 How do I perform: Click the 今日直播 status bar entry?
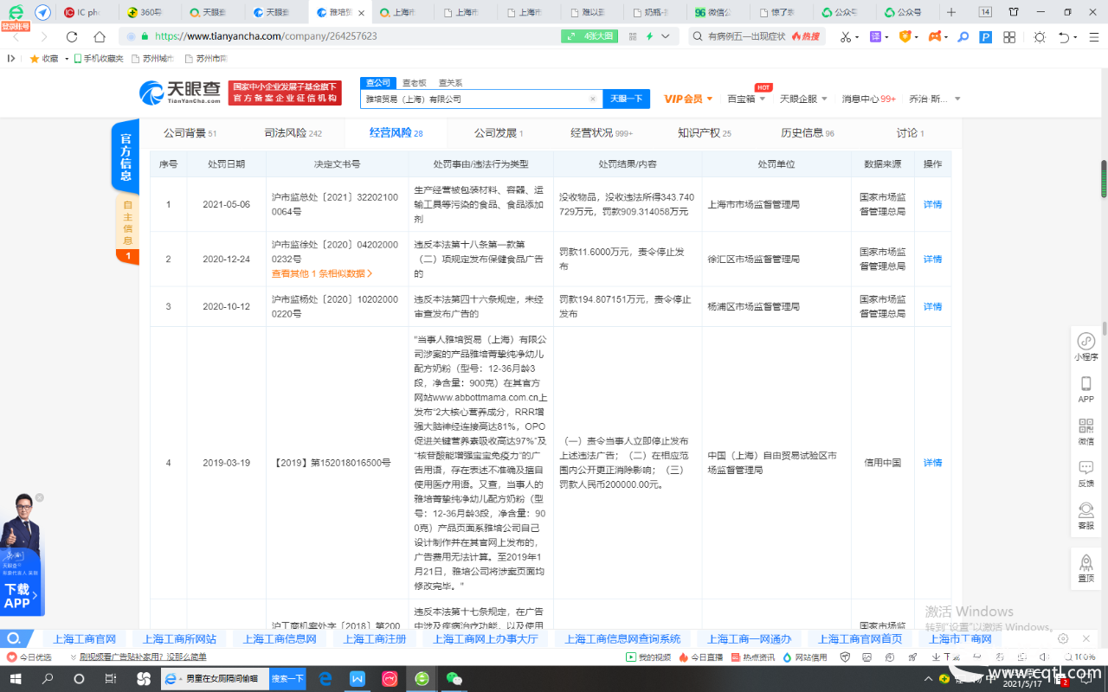(701, 657)
